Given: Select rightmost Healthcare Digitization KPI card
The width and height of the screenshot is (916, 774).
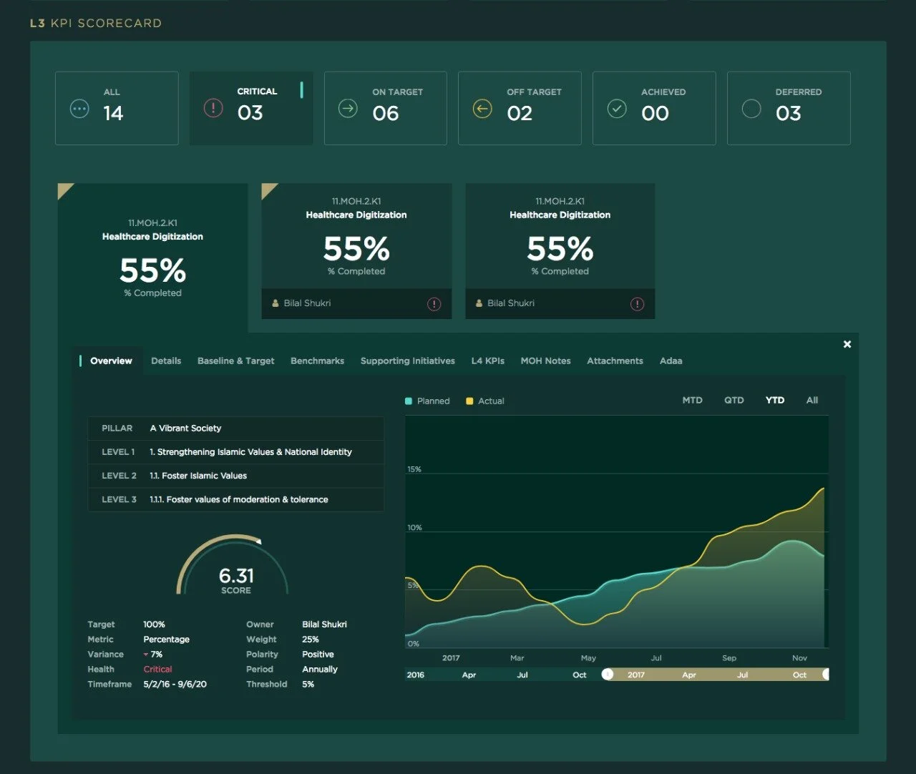Looking at the screenshot, I should point(560,251).
